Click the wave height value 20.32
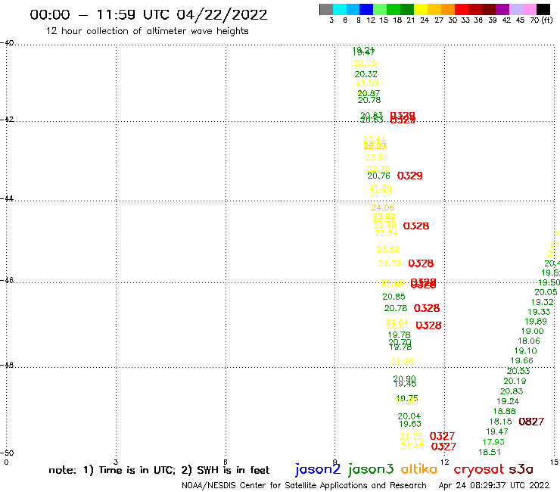Screen dimensions: 560x492 point(366,74)
